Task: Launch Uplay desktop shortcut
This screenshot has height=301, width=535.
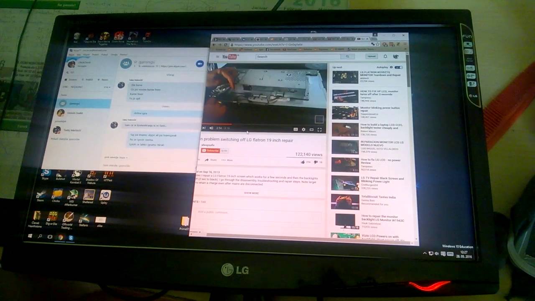Action: click(x=104, y=196)
